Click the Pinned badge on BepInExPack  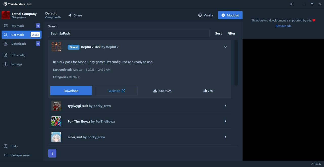(x=73, y=47)
